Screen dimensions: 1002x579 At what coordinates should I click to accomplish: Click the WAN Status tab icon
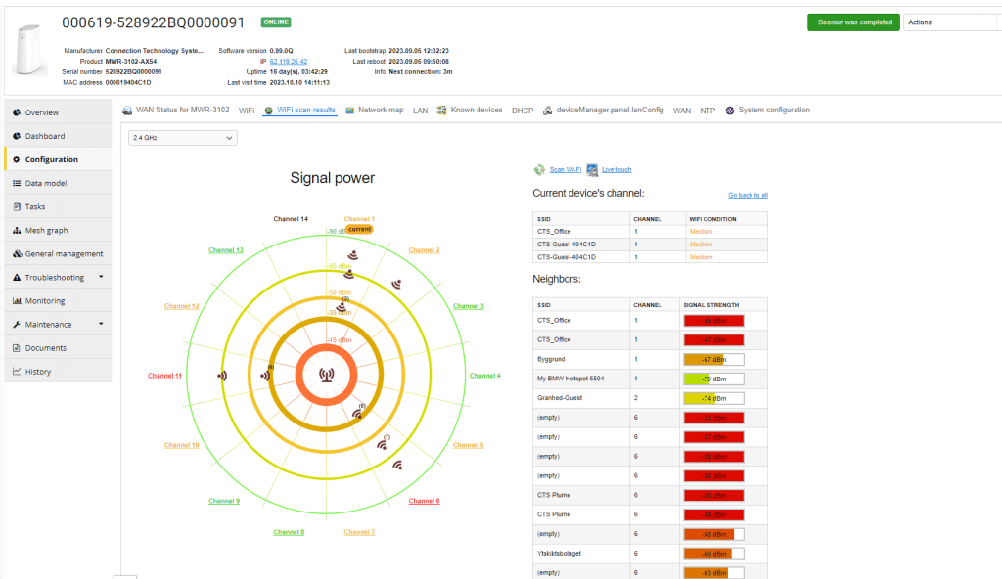(127, 111)
